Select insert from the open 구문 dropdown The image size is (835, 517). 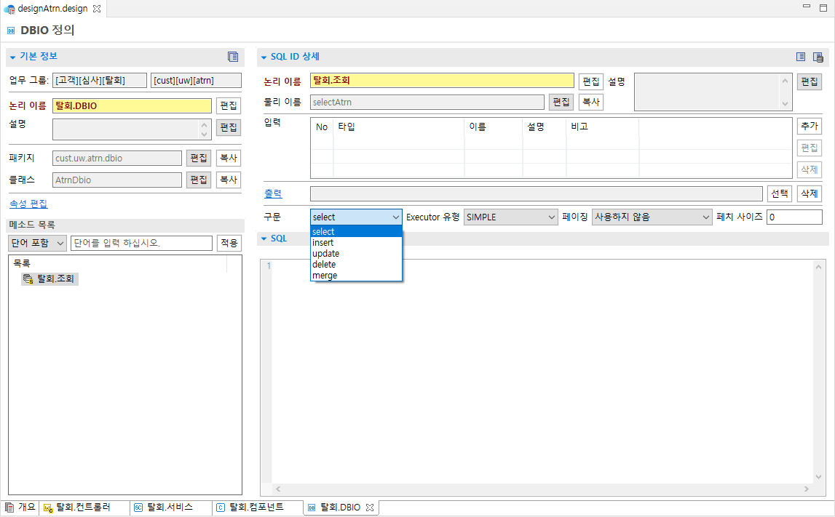[x=323, y=242]
